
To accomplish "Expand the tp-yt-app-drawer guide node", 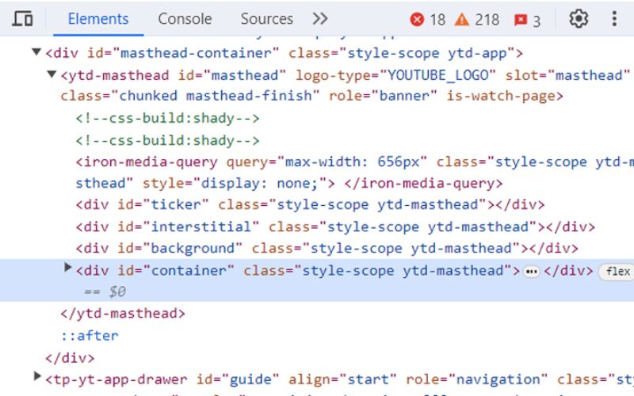I will tap(37, 376).
